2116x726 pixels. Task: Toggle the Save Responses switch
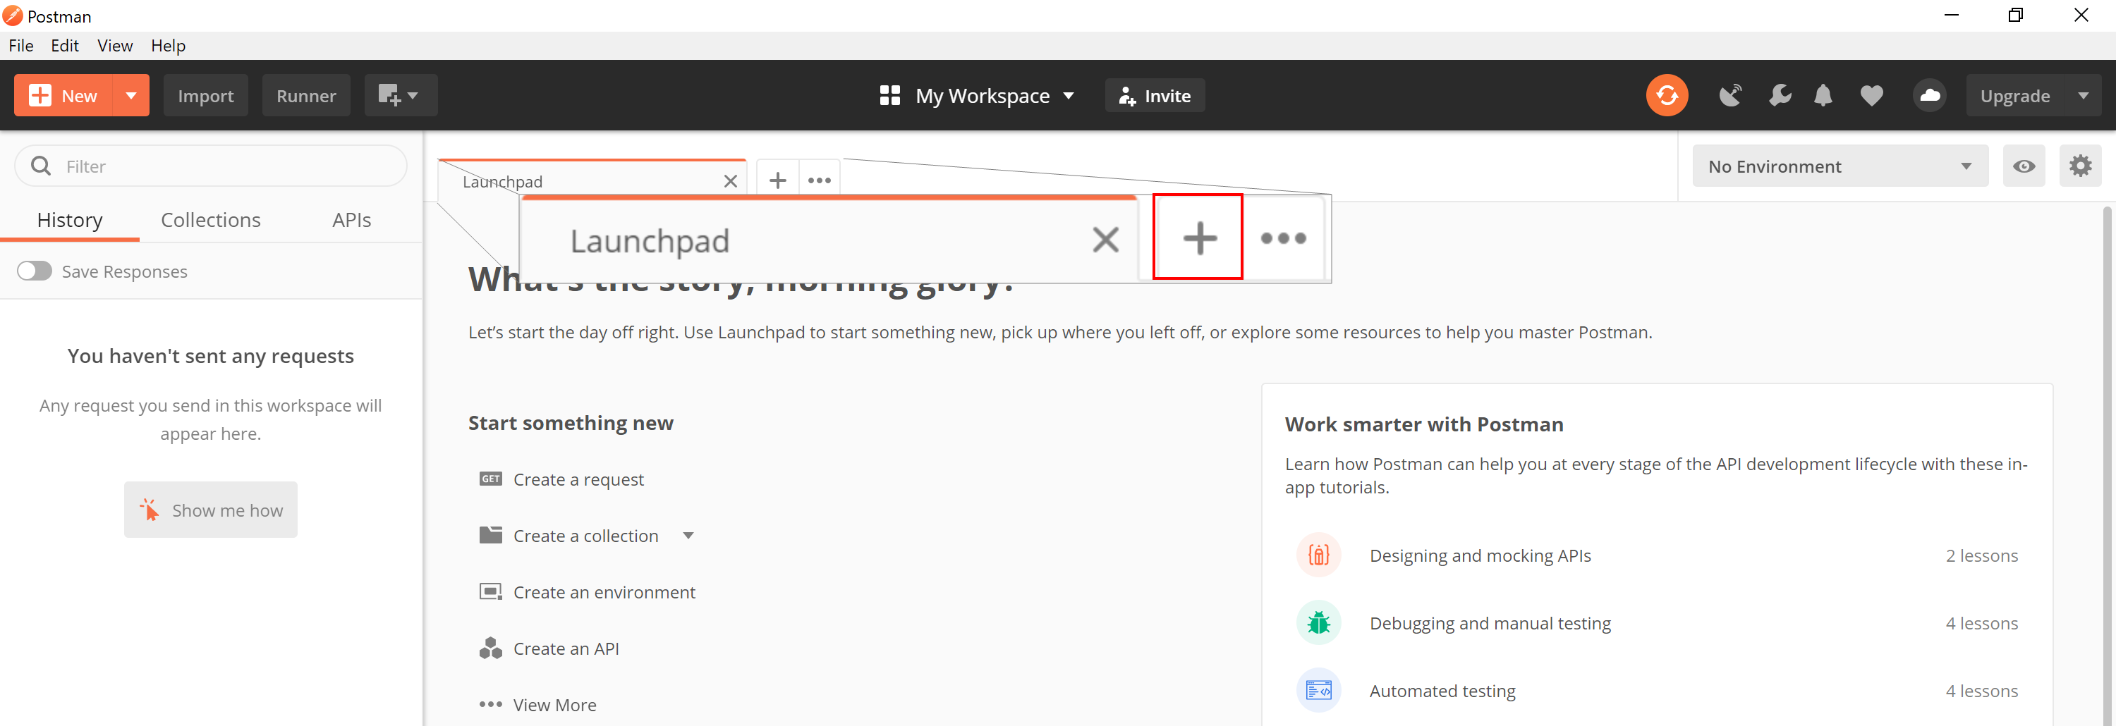35,271
